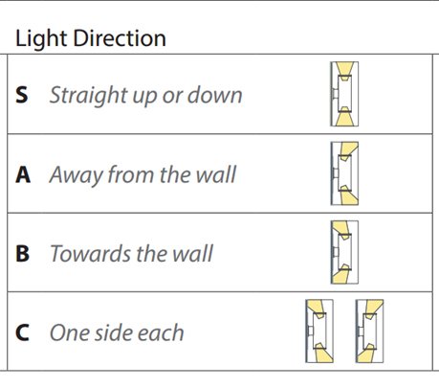Click the upper light beam in diagram B
The width and height of the screenshot is (439, 389).
point(340,228)
